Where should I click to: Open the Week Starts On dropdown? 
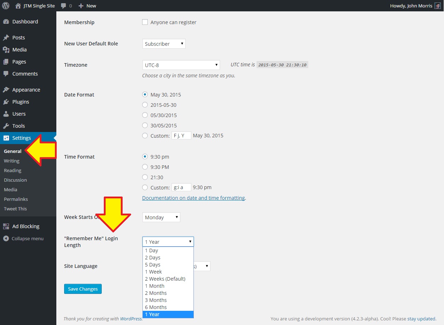[161, 217]
